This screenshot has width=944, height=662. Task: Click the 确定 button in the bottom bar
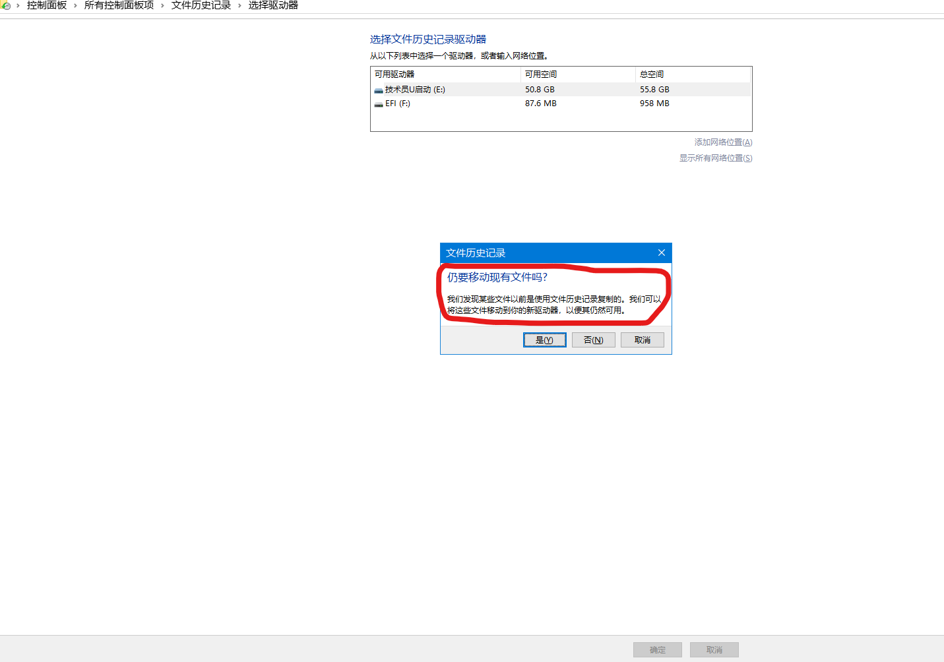coord(658,649)
